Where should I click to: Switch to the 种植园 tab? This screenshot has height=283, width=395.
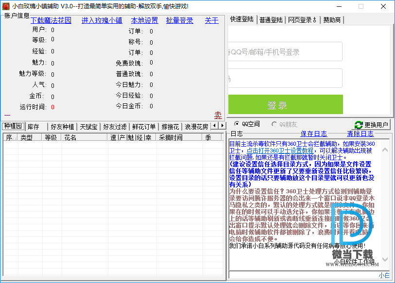coord(13,126)
